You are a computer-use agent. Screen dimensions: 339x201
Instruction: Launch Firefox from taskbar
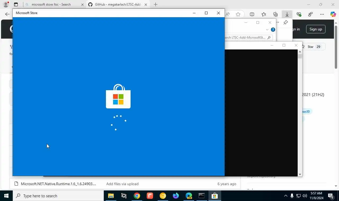(x=176, y=196)
